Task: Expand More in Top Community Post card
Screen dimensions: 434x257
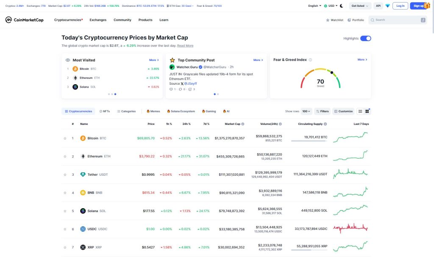Action: click(x=258, y=60)
